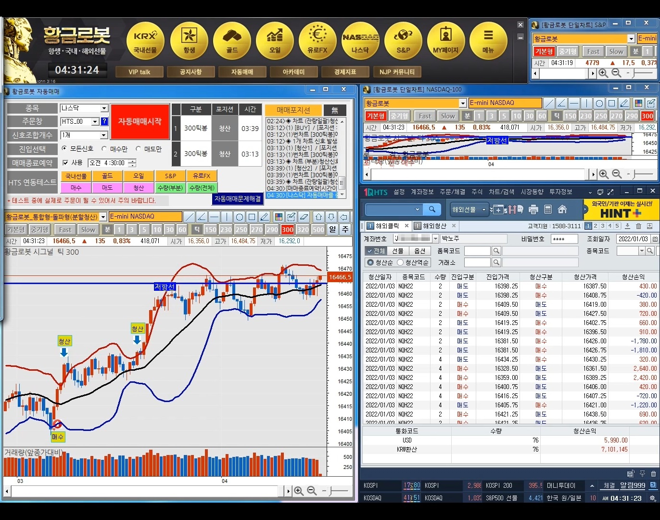Toggle the 옵션 filter button

[420, 251]
